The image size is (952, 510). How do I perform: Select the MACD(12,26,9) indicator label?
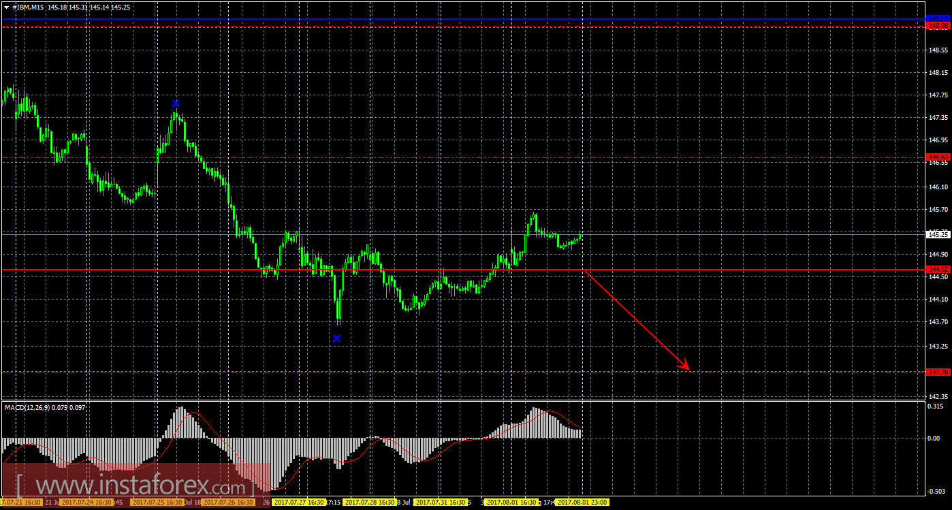(27, 407)
